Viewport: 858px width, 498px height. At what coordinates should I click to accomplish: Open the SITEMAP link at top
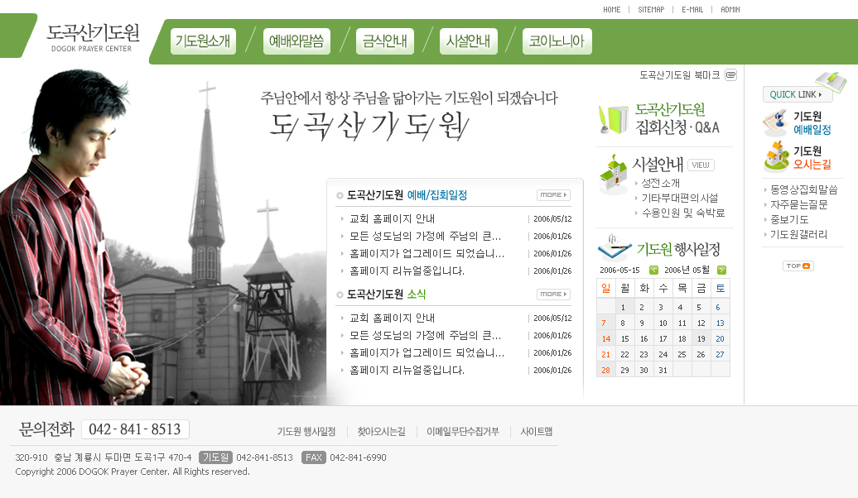pyautogui.click(x=651, y=10)
